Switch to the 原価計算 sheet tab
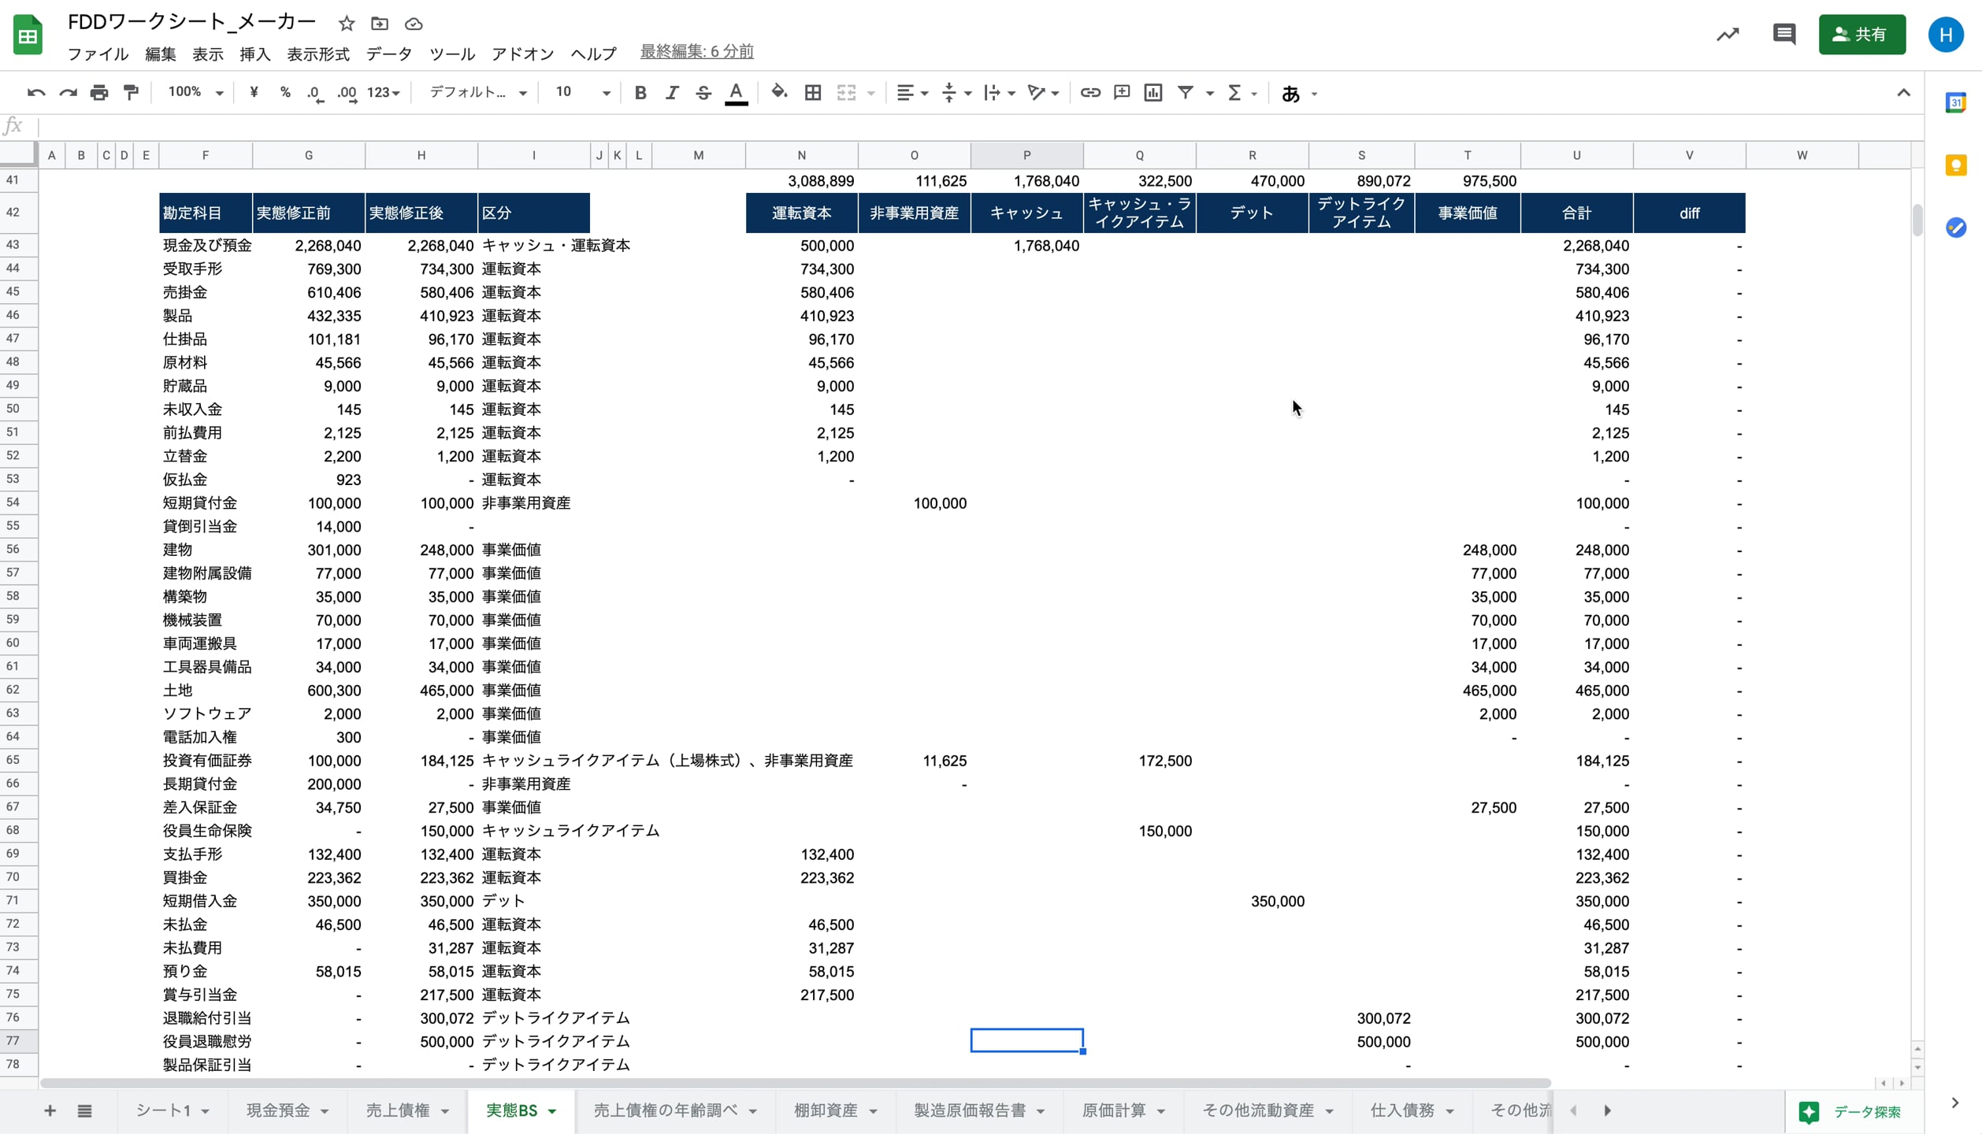The height and width of the screenshot is (1134, 1982). tap(1115, 1110)
